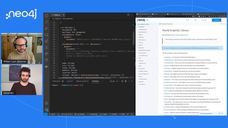The width and height of the screenshot is (228, 128).
Task: Open the Introduction link in the topics list
Action: tap(168, 57)
